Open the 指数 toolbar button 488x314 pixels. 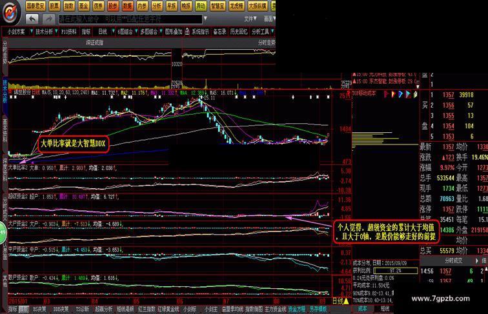pyautogui.click(x=69, y=6)
